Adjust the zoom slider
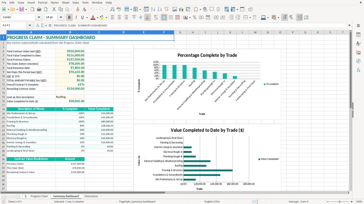This screenshot has width=364, height=204. [339, 202]
